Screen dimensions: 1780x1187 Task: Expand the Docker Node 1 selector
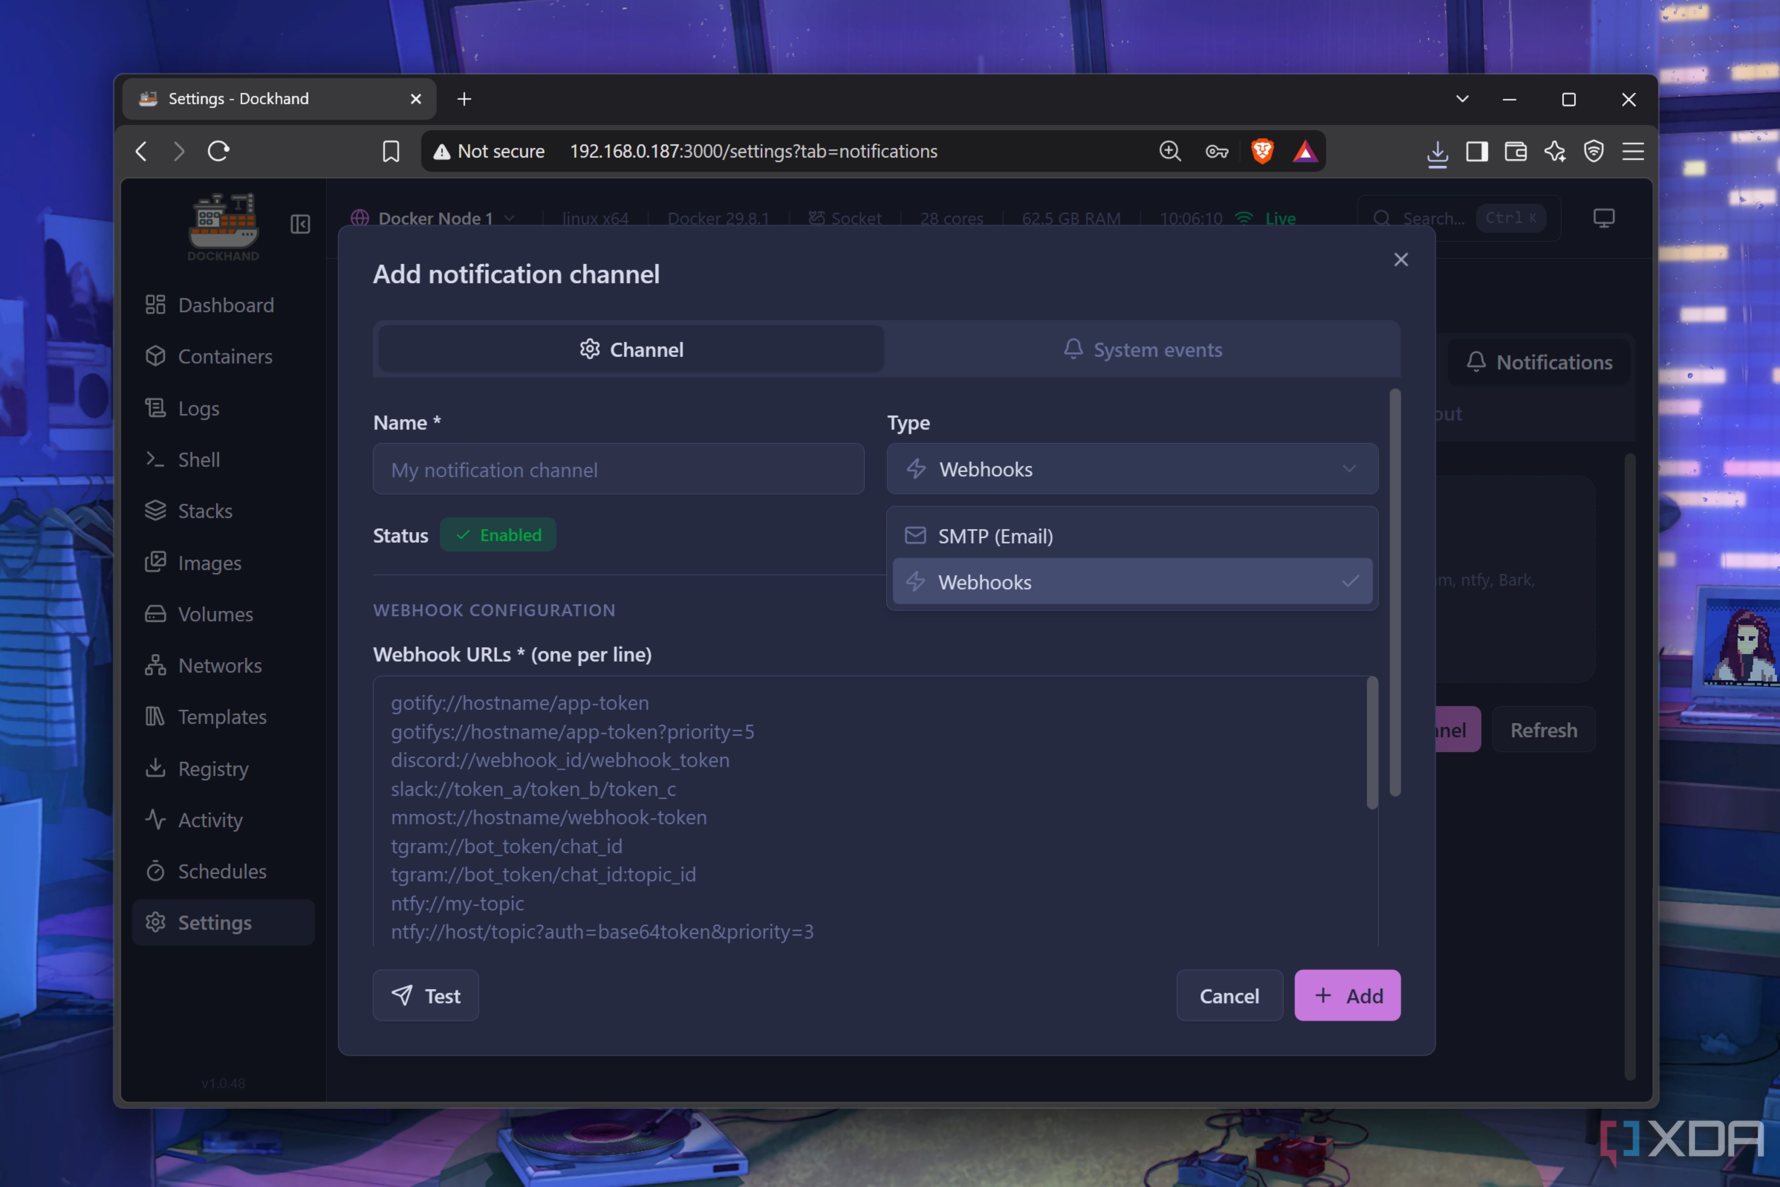click(433, 218)
